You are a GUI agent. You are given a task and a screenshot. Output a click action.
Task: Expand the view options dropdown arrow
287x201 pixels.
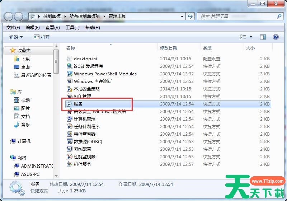pos(251,37)
